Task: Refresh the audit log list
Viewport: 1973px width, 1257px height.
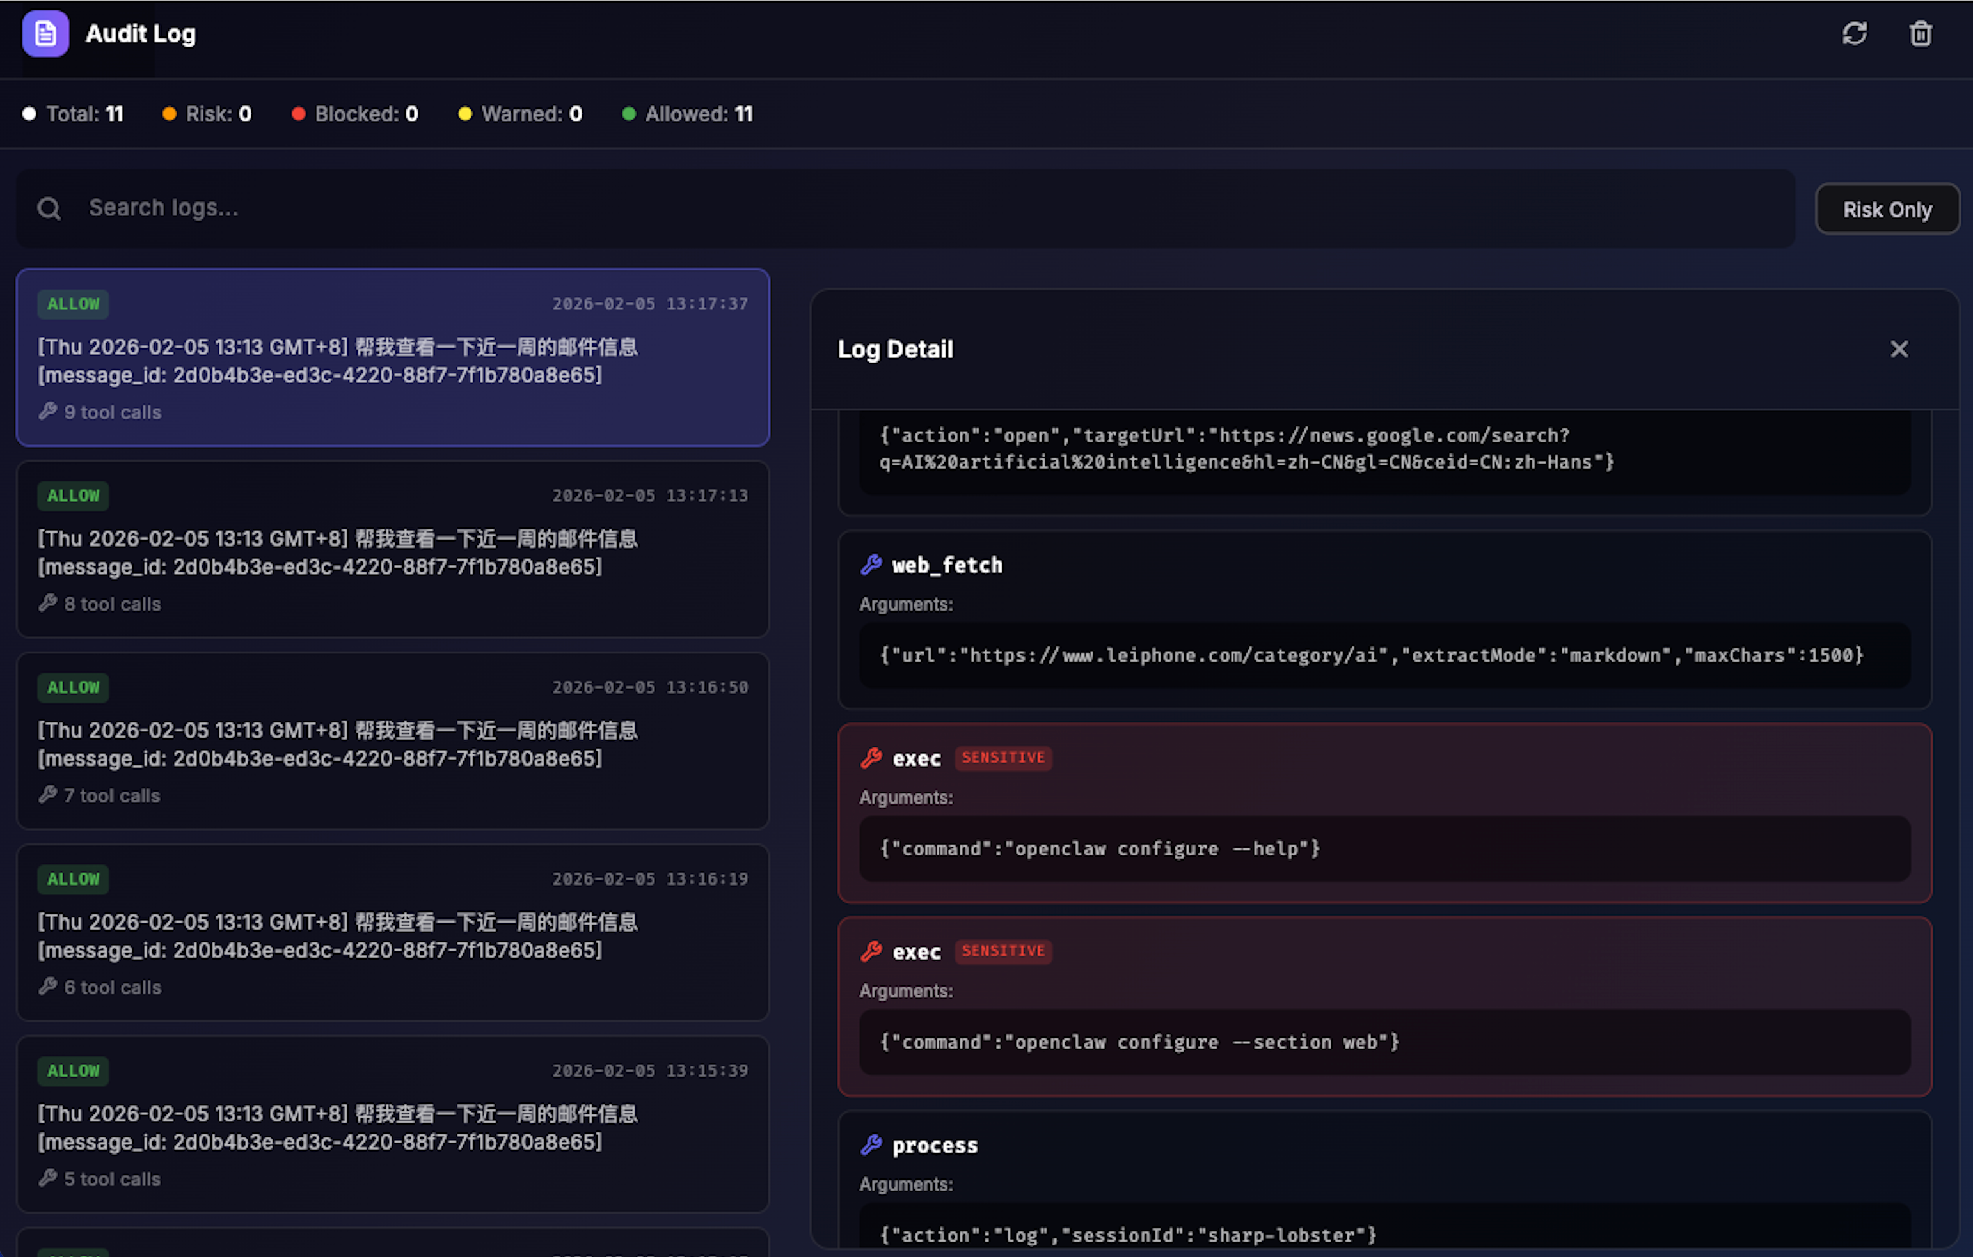Action: pyautogui.click(x=1855, y=34)
